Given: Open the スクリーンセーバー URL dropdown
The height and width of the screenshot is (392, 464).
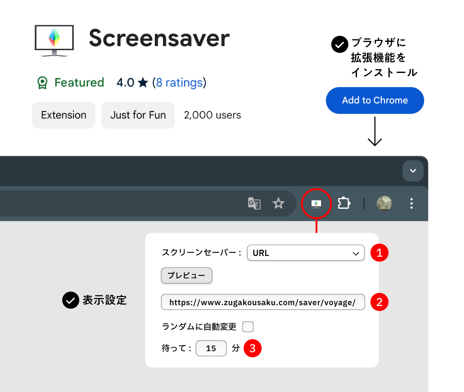Looking at the screenshot, I should 306,253.
